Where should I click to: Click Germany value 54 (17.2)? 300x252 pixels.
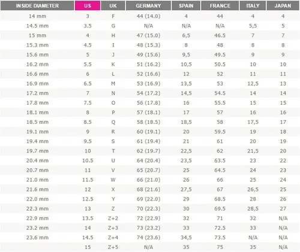click(148, 93)
